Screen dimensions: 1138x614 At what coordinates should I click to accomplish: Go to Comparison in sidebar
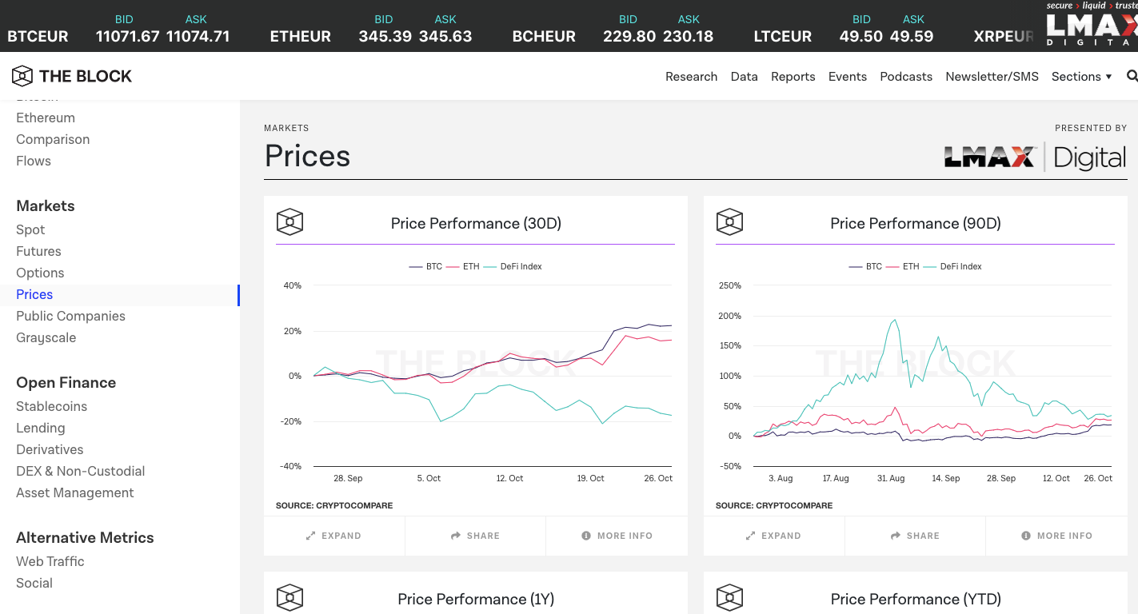click(x=53, y=139)
